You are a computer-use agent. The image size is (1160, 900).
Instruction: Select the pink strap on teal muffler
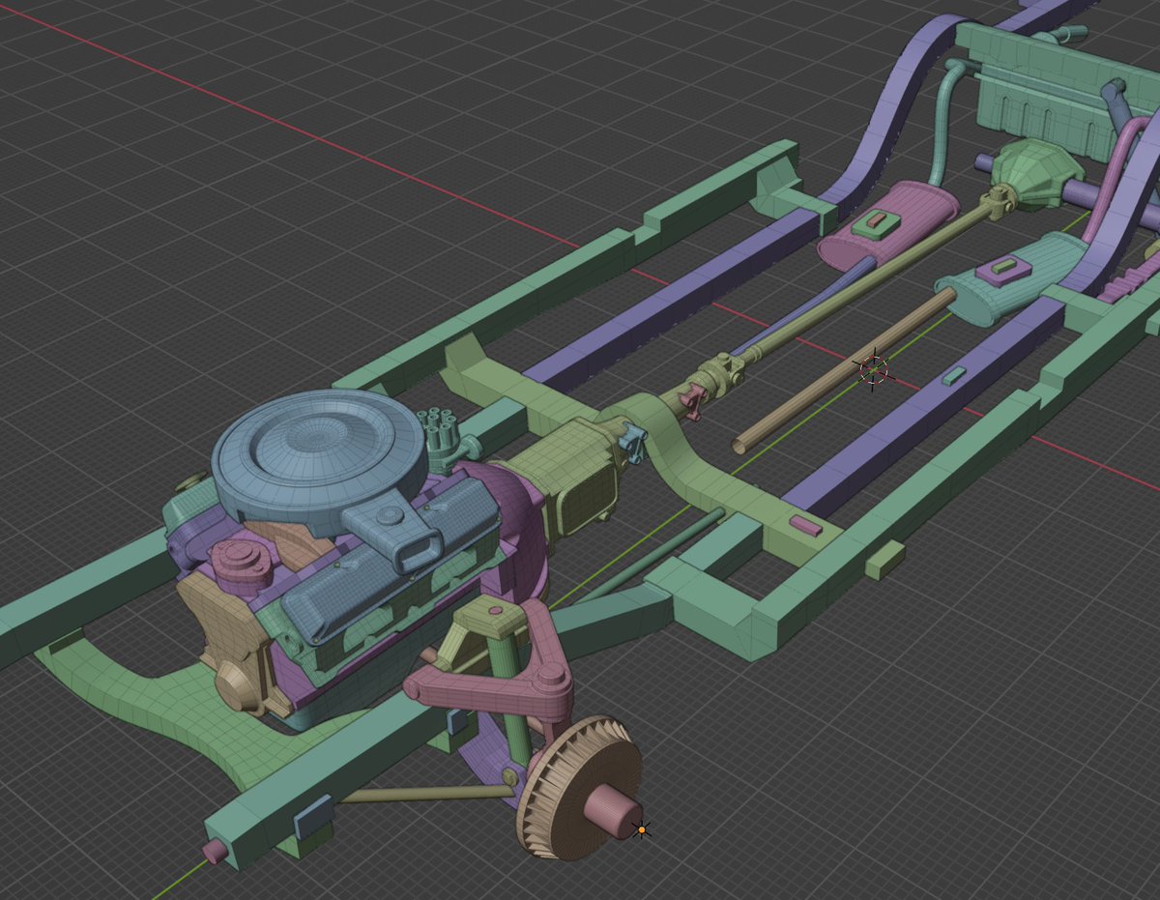tap(1002, 269)
